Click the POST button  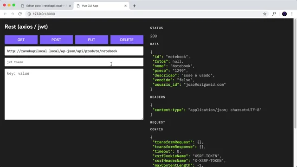pos(56,40)
